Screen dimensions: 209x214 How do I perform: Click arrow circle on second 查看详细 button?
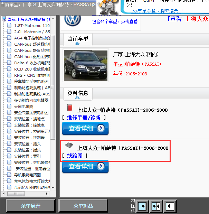point(101,166)
